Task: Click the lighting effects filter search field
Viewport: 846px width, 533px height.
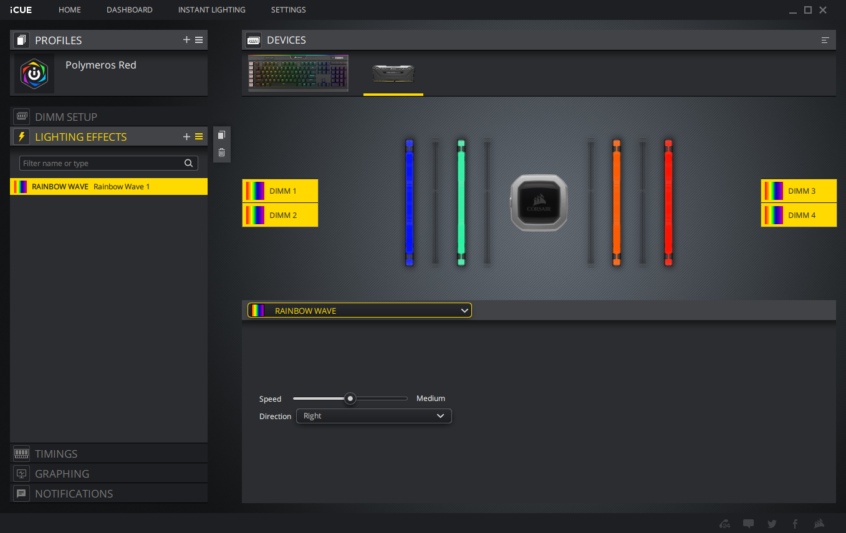Action: (102, 164)
